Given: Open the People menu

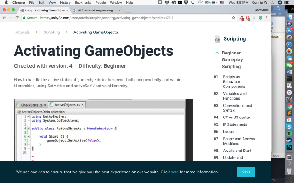Looking at the screenshot, I should (x=101, y=2).
